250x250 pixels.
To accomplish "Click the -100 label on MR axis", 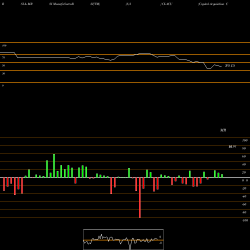I will (x=245, y=220).
